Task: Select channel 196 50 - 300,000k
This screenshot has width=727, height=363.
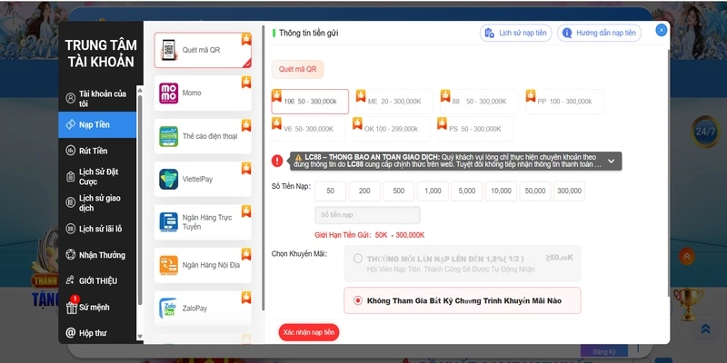Action: pyautogui.click(x=310, y=102)
